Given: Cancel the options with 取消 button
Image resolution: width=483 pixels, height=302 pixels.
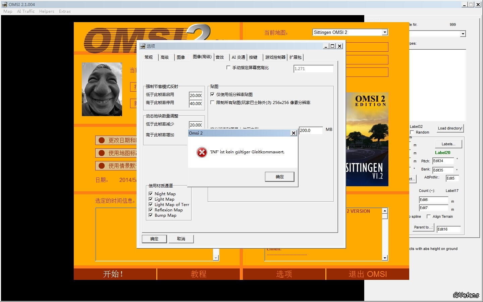Looking at the screenshot, I should click(x=181, y=239).
